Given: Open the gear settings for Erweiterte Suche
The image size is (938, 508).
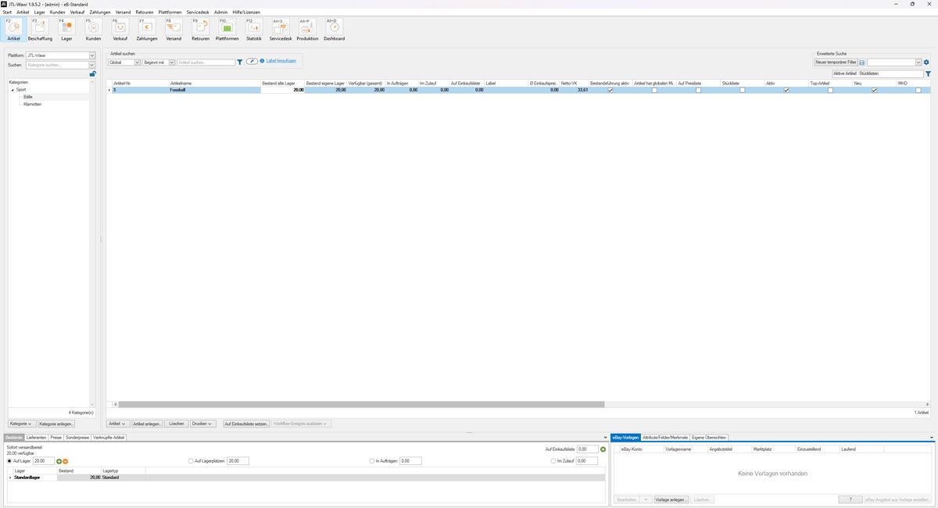Looking at the screenshot, I should click(x=926, y=62).
